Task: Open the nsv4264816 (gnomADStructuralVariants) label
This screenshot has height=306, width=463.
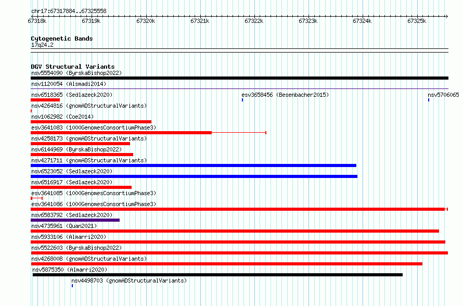Action: coord(89,106)
